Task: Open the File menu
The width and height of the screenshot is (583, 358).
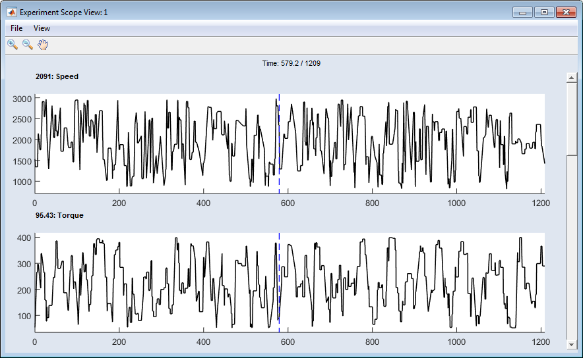Action: point(16,28)
